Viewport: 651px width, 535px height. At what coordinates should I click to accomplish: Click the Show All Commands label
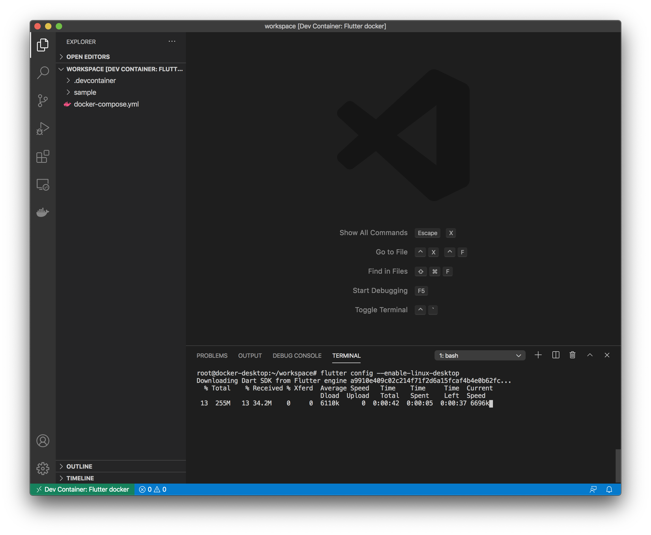click(x=373, y=233)
